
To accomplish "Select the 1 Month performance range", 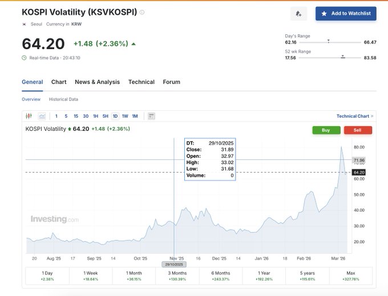I will [x=134, y=276].
